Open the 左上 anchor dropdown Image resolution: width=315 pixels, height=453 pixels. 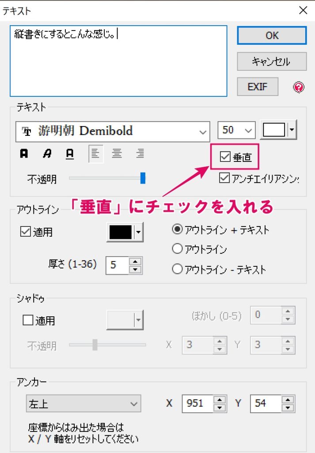tap(83, 403)
